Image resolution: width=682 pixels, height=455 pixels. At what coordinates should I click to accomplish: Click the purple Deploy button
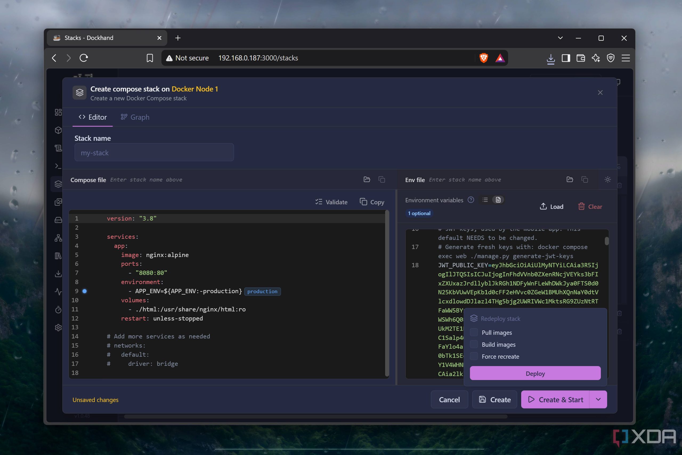point(535,373)
